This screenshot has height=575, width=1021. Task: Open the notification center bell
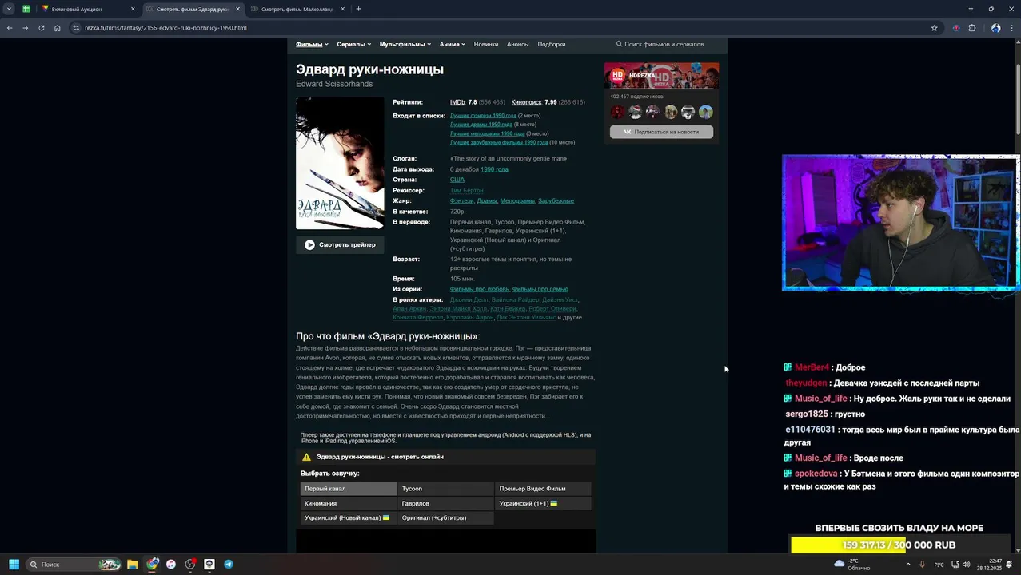point(1009,564)
